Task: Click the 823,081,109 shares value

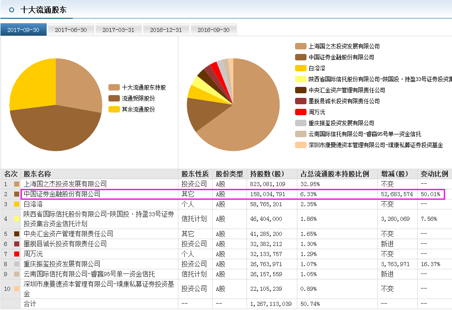Action: [268, 184]
